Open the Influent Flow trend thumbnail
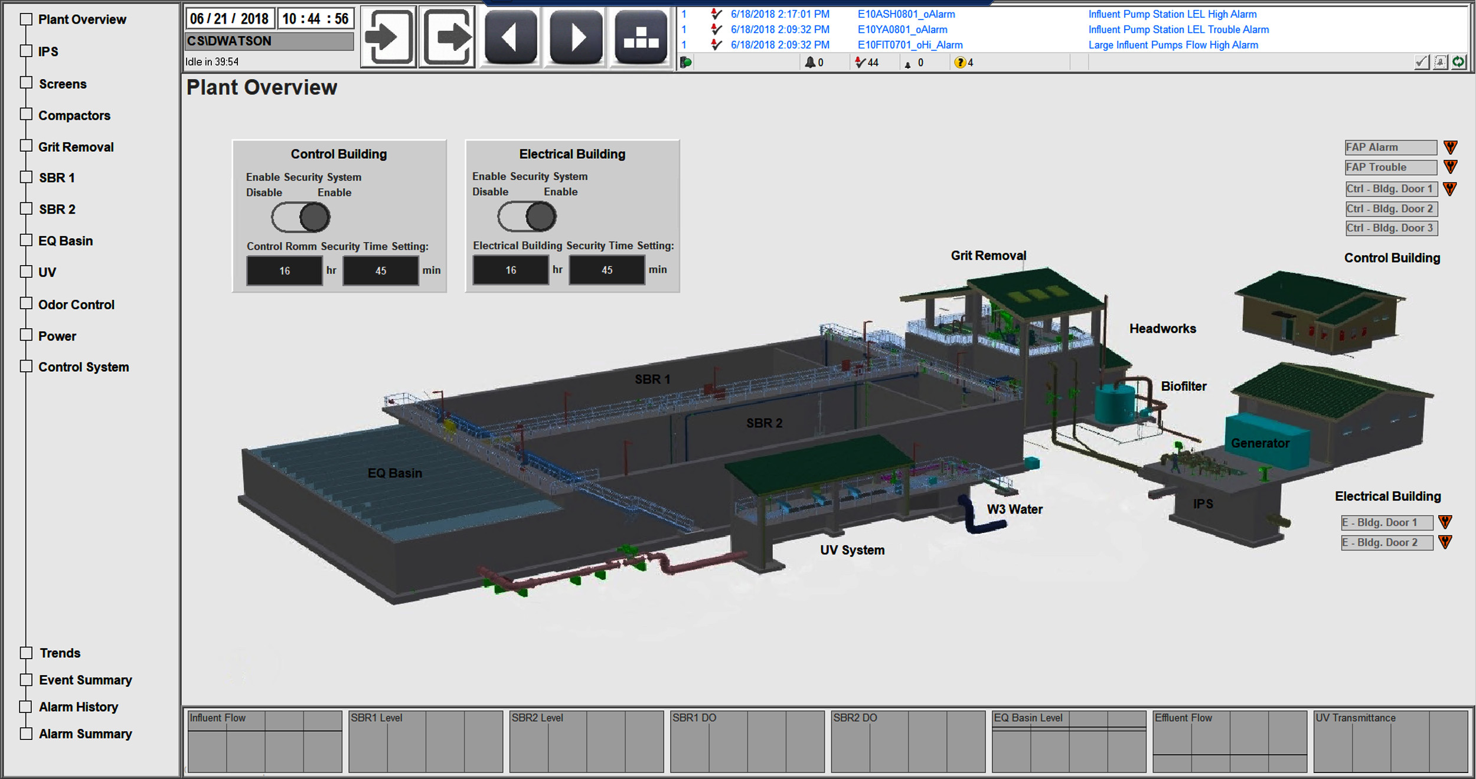The image size is (1476, 779). tap(265, 742)
